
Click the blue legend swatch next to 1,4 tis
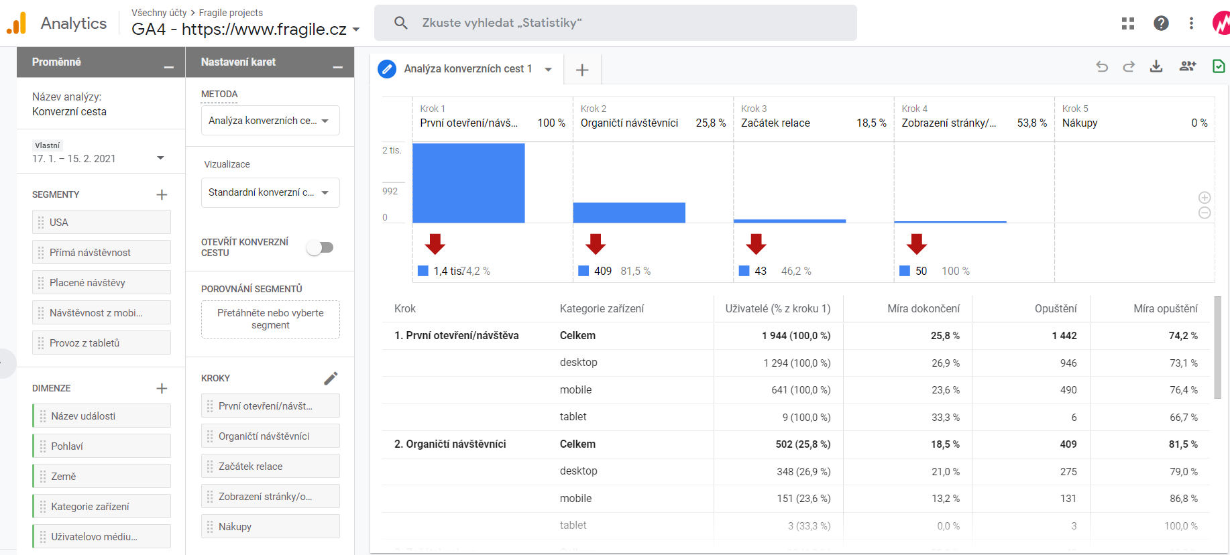click(423, 271)
